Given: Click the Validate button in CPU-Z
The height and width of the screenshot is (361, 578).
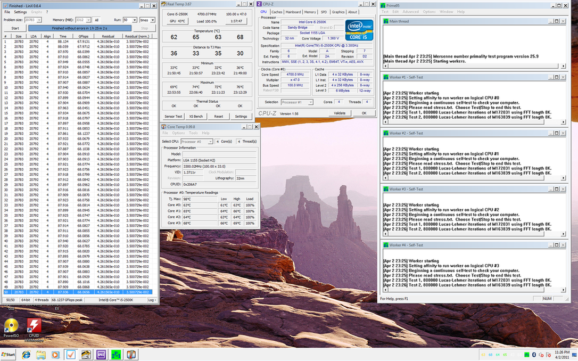Looking at the screenshot, I should click(340, 113).
